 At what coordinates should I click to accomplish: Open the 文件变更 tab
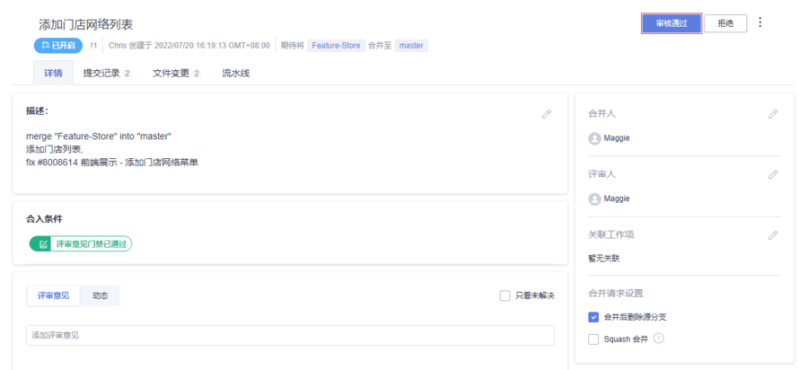point(177,73)
